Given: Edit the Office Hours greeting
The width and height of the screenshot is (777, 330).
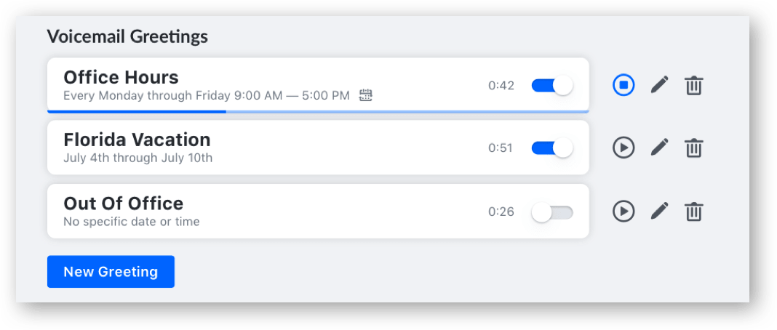Looking at the screenshot, I should [x=659, y=85].
